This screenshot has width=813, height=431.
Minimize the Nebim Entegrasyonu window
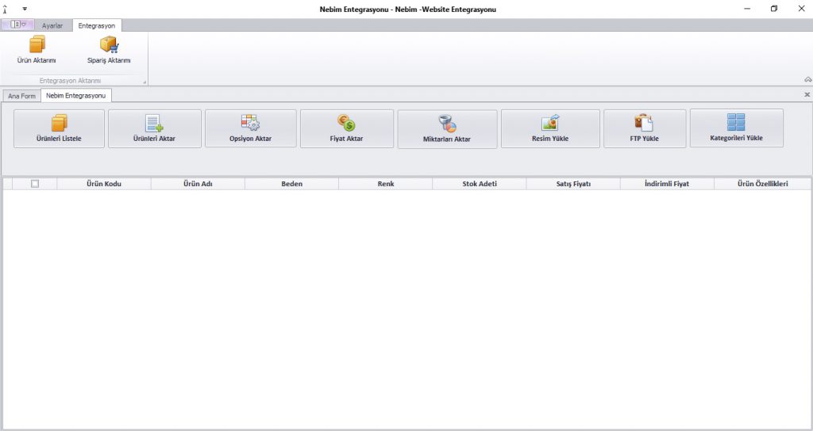[x=747, y=9]
